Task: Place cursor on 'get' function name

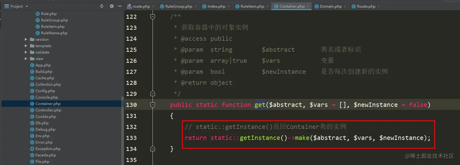Action: click(x=260, y=105)
